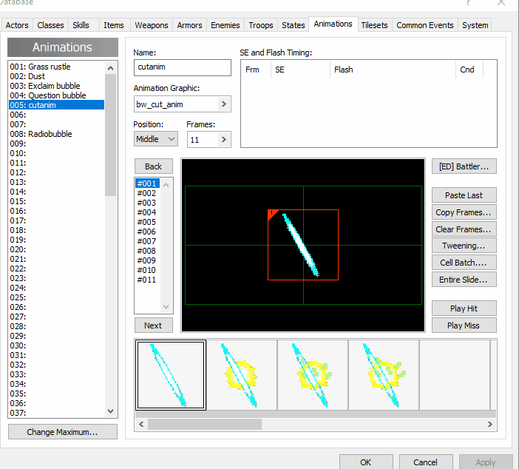This screenshot has width=519, height=469.
Task: Click the Change Maximum... button
Action: click(x=62, y=432)
